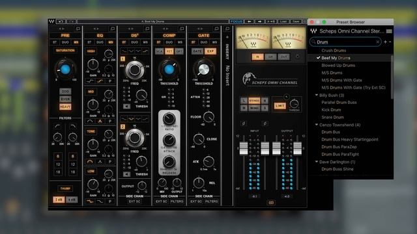
Task: Click the low-pass filter shape icon in FILTERS
Action: [72, 126]
